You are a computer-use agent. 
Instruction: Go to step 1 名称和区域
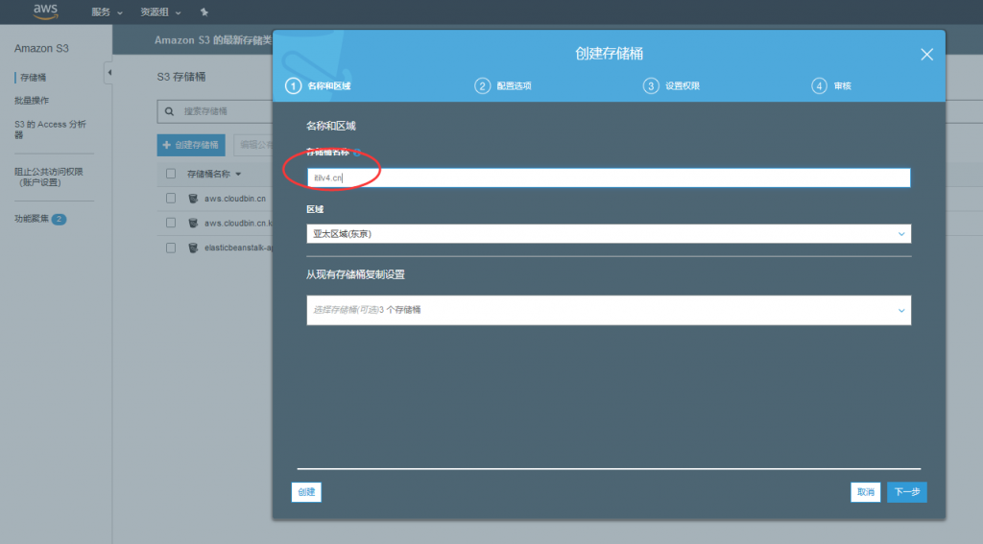(x=318, y=85)
